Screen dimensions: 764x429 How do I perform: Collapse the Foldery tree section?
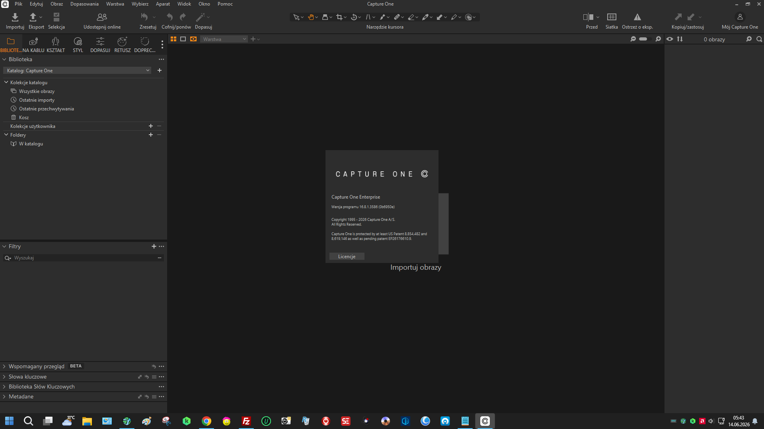(6, 135)
